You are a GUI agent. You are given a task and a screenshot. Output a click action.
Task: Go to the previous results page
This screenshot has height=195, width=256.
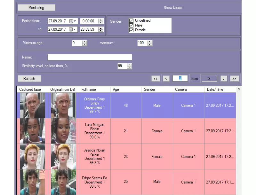point(166,79)
